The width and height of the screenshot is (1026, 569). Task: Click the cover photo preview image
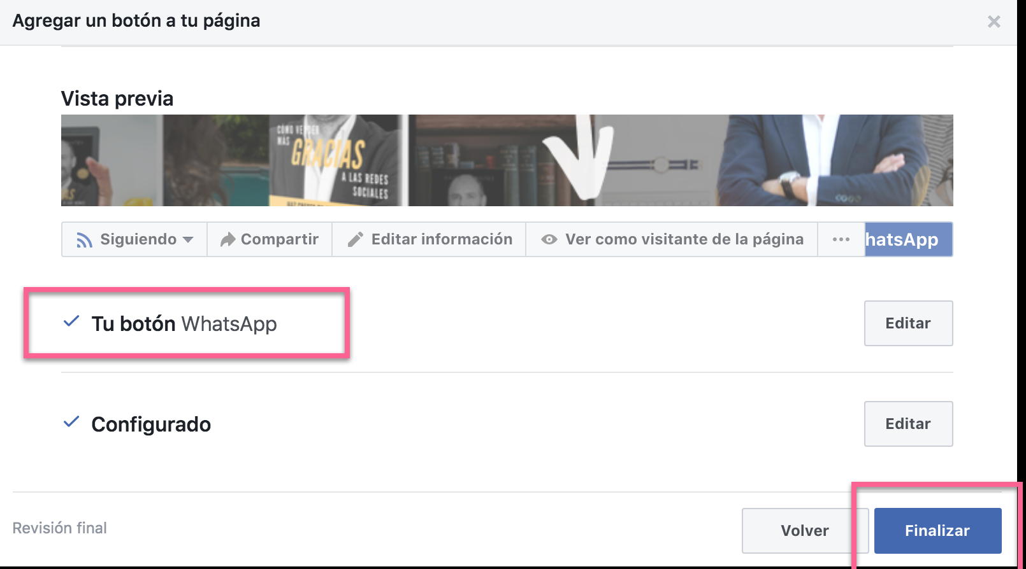[507, 160]
